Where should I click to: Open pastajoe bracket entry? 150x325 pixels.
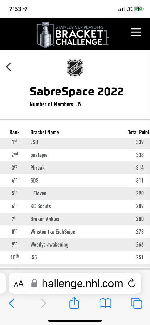(75, 155)
